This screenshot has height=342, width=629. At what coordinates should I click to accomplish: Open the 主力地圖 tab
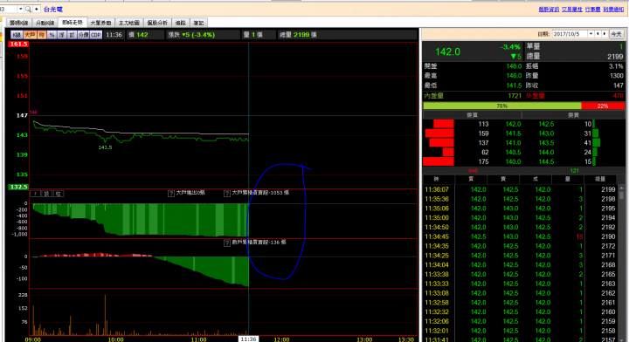128,24
